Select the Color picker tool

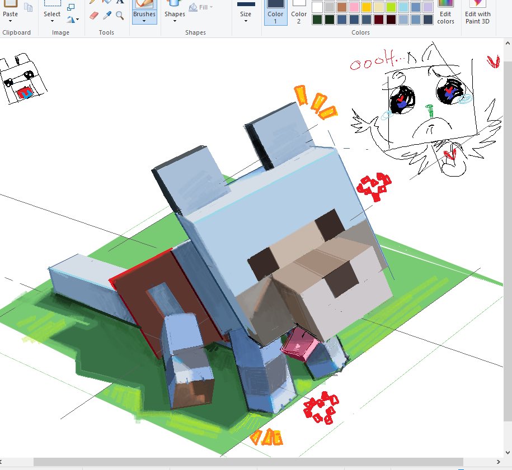coord(106,15)
